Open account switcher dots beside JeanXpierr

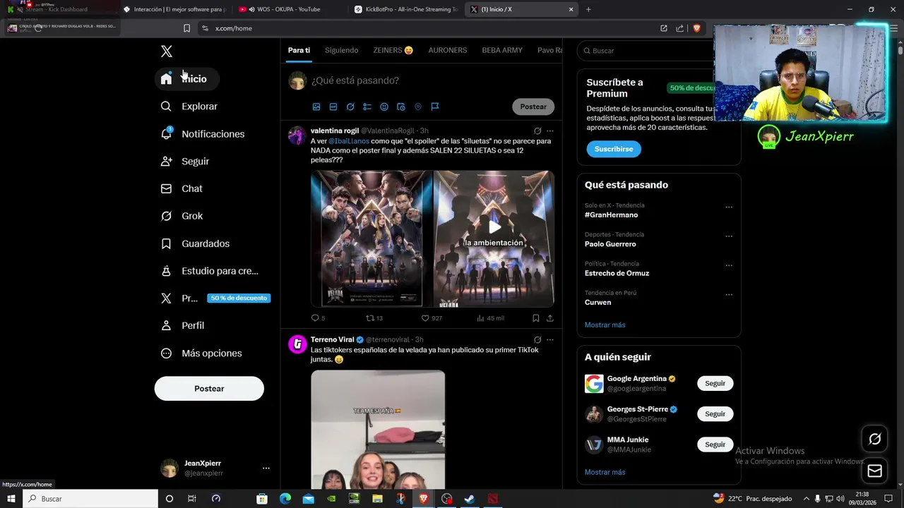pyautogui.click(x=266, y=468)
